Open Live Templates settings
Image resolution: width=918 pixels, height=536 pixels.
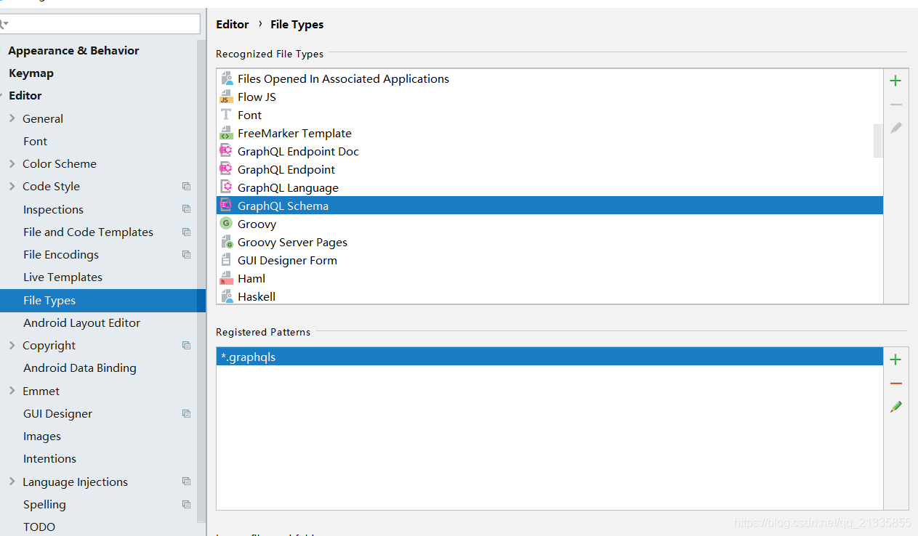[63, 277]
